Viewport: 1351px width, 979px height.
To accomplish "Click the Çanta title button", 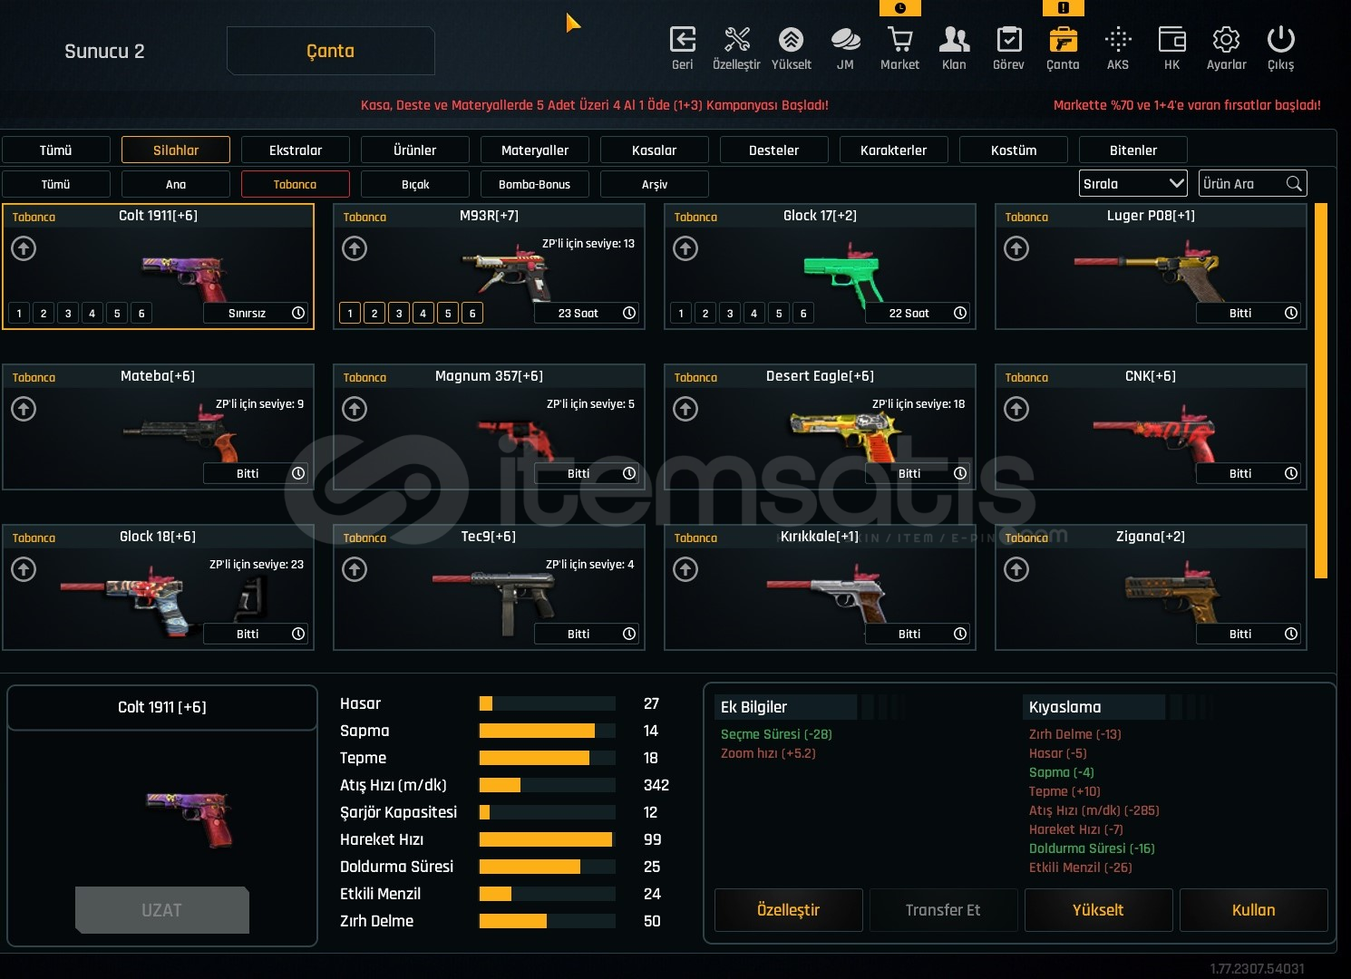I will point(331,51).
